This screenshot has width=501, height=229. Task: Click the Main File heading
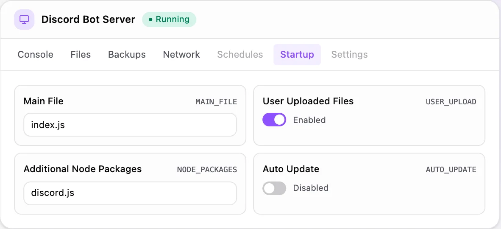point(44,101)
